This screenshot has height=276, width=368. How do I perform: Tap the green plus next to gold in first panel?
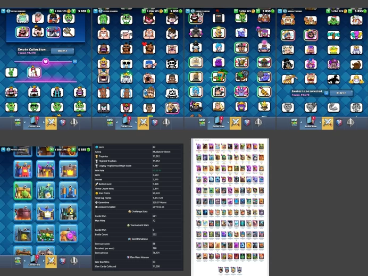pos(52,11)
